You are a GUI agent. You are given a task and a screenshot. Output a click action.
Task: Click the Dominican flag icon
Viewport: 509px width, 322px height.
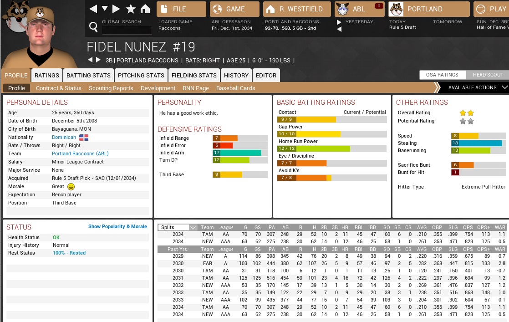click(x=84, y=138)
